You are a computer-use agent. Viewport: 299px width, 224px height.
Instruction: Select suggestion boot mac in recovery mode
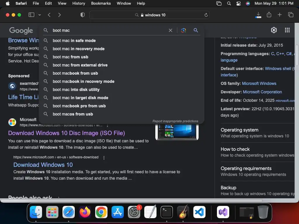122,49
